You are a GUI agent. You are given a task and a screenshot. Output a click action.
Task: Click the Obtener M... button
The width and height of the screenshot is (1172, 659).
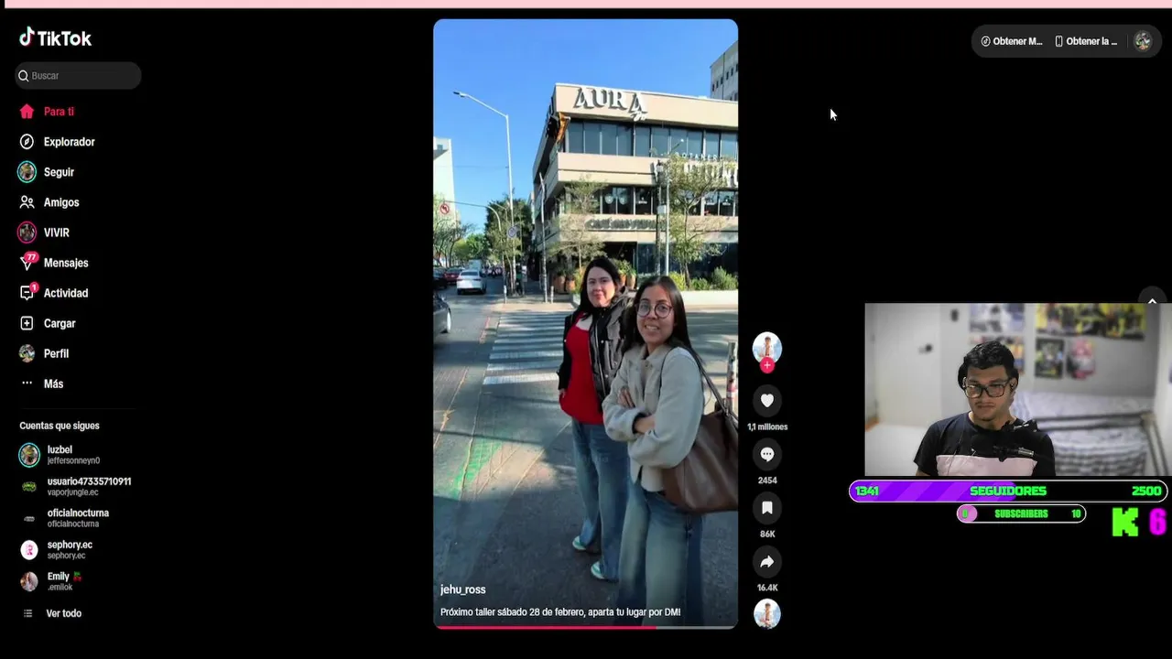(x=1012, y=41)
